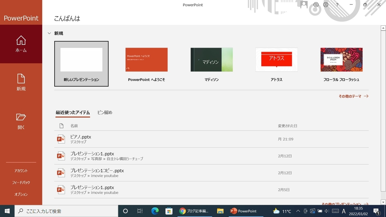Open その他のプレゼンテーション link
This screenshot has height=217, width=386.
[x=345, y=204]
